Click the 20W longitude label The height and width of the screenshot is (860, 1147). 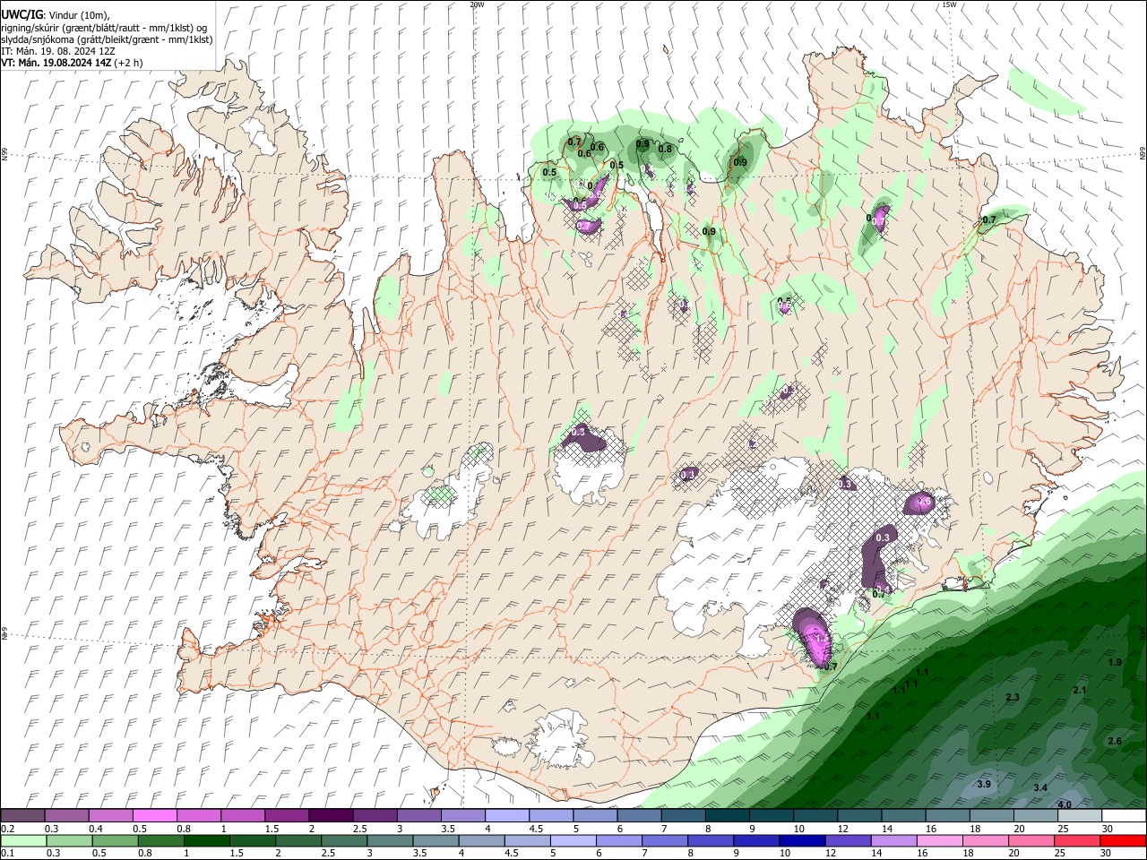(477, 4)
